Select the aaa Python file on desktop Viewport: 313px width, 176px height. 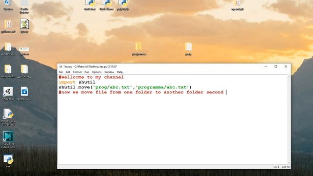point(8,161)
